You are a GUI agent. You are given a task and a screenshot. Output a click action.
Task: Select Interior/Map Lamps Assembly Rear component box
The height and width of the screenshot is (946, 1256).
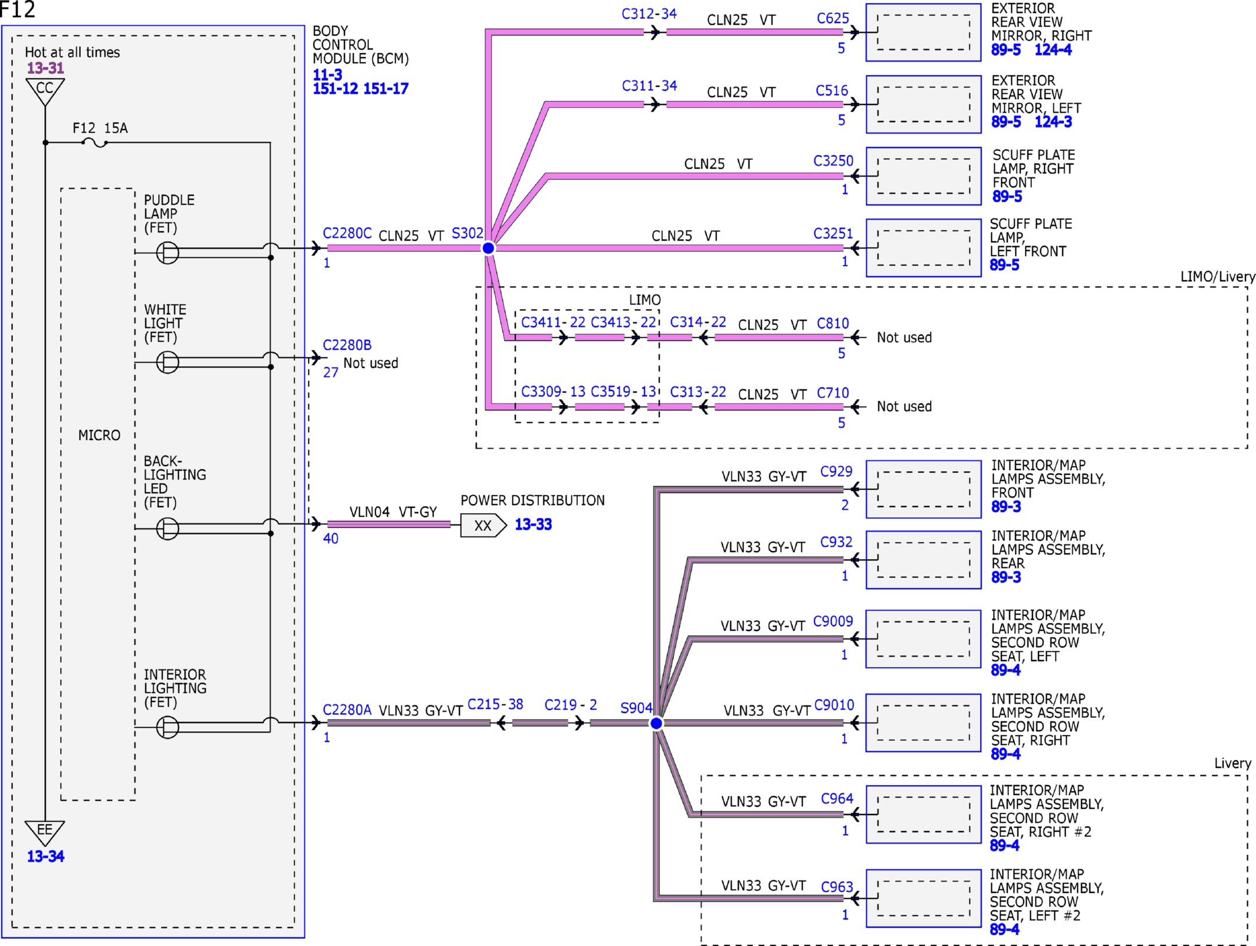click(x=923, y=560)
